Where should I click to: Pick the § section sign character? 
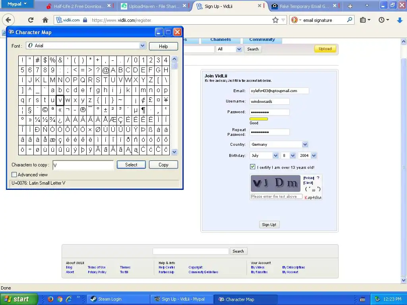(x=30, y=110)
